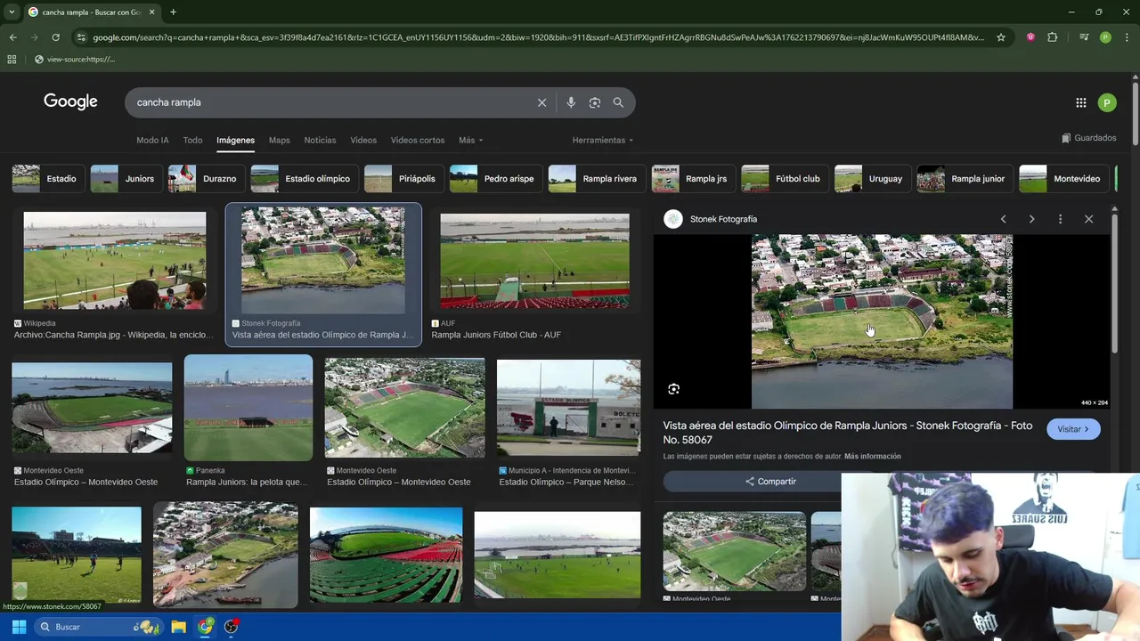
Task: Switch to Videos cortos tab
Action: 418,141
